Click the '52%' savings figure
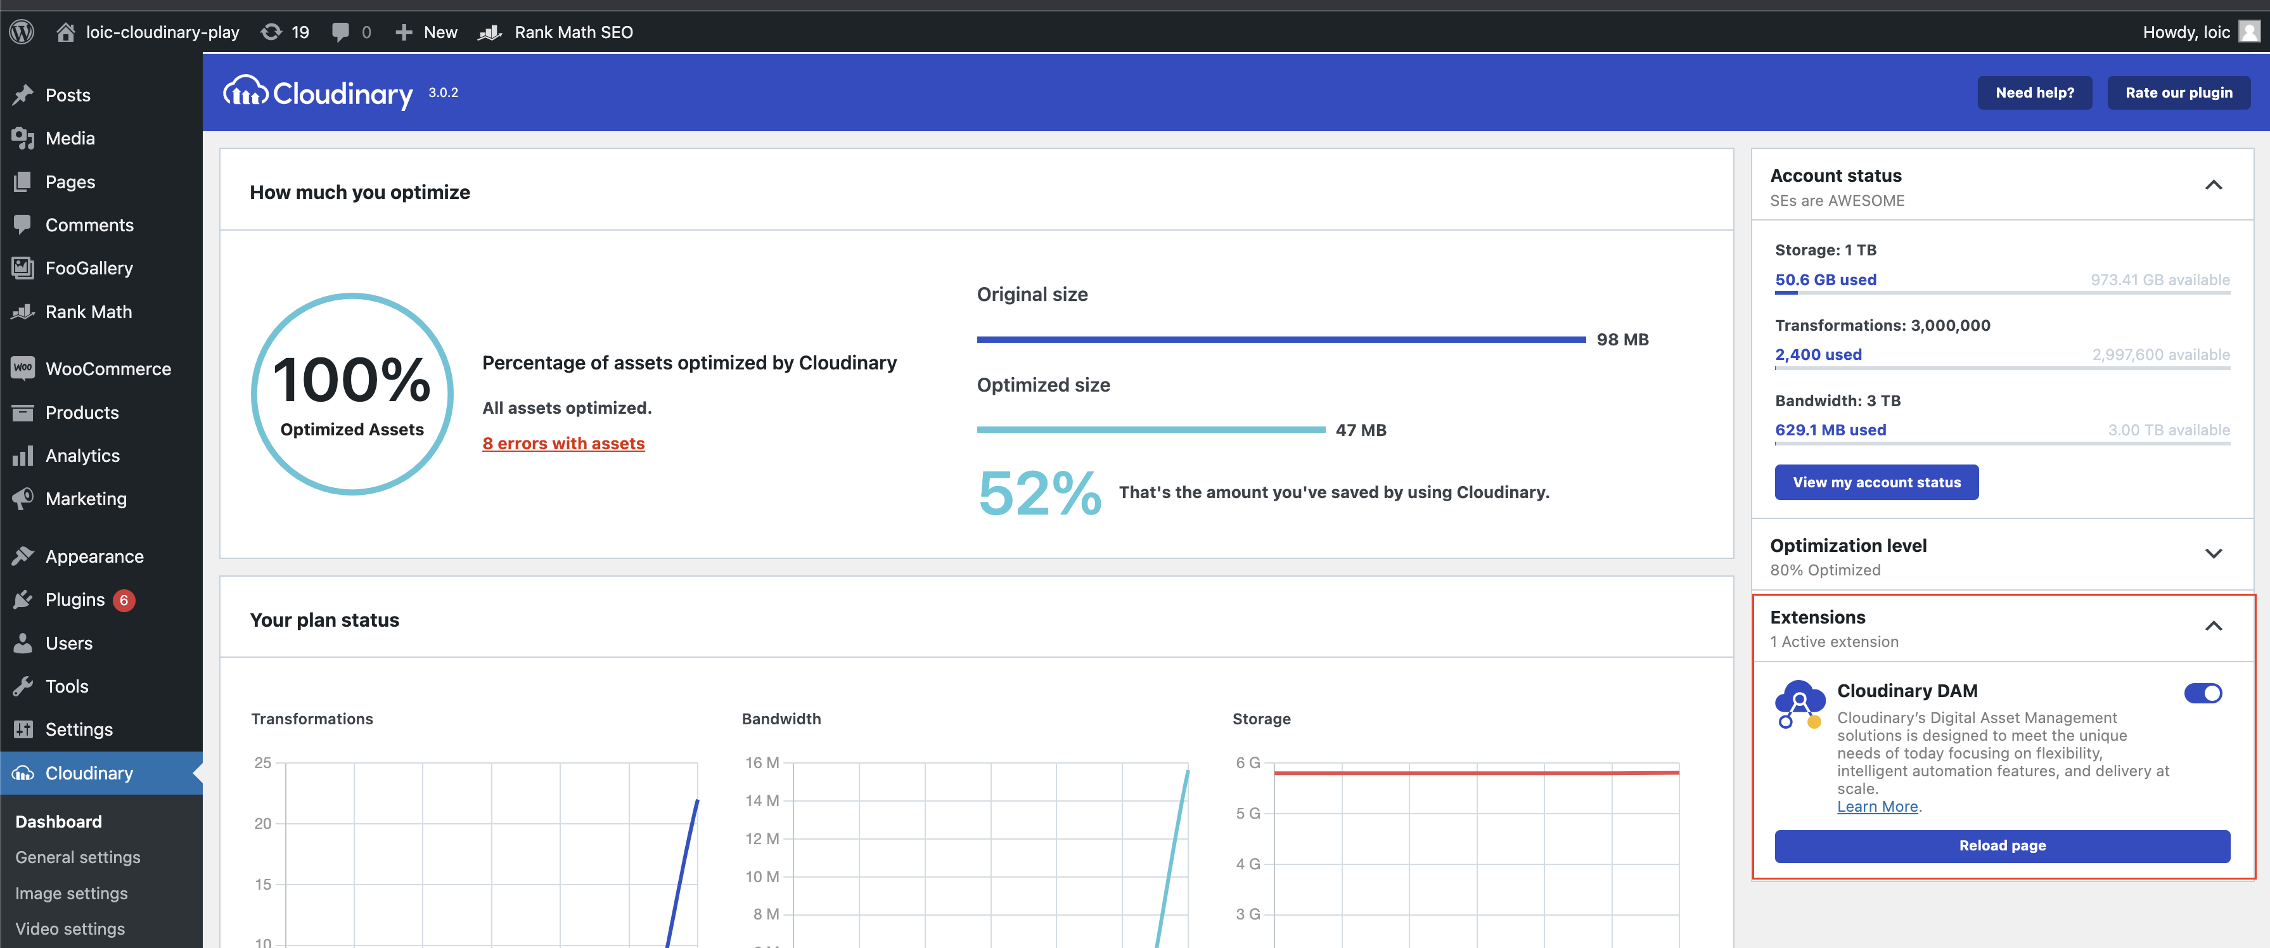 (x=1040, y=492)
